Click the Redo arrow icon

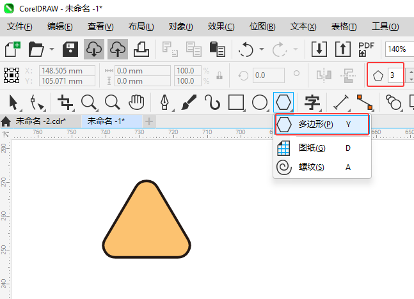[280, 49]
